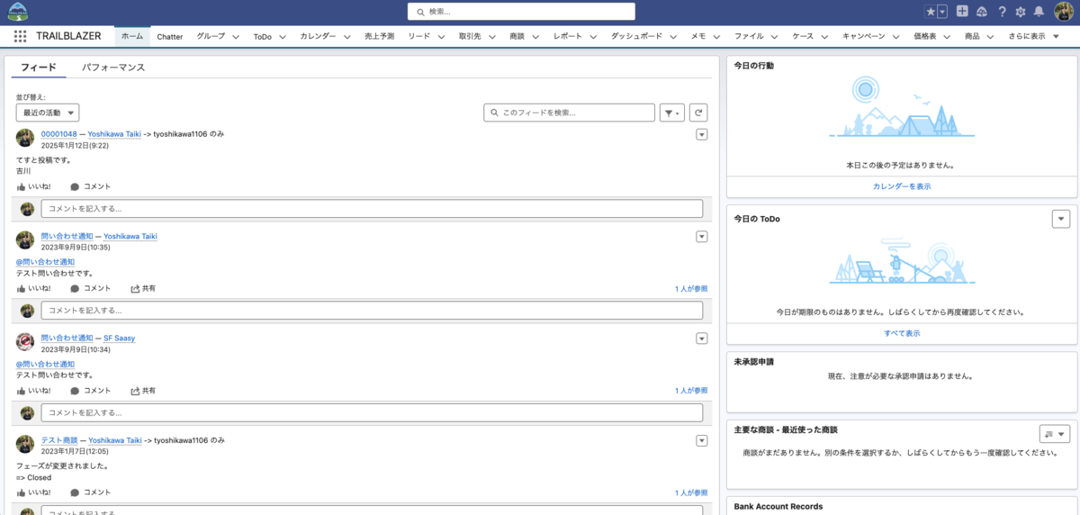Viewport: 1080px width, 515px height.
Task: Click すべて表示 in 今日の ToDo
Action: [x=902, y=333]
